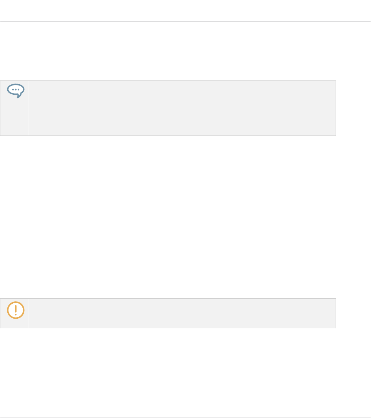Viewport: 371px width, 418px height.
Task: Click the horizontal header rule at page top
Action: coord(185,22)
